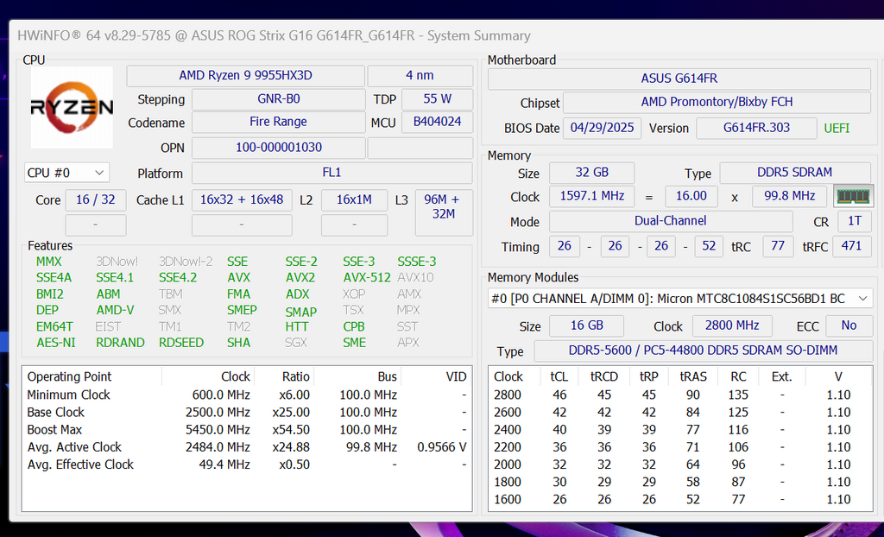Click the AMD Ryzen 9 9955HX3D name field
The width and height of the screenshot is (884, 537).
click(x=246, y=76)
